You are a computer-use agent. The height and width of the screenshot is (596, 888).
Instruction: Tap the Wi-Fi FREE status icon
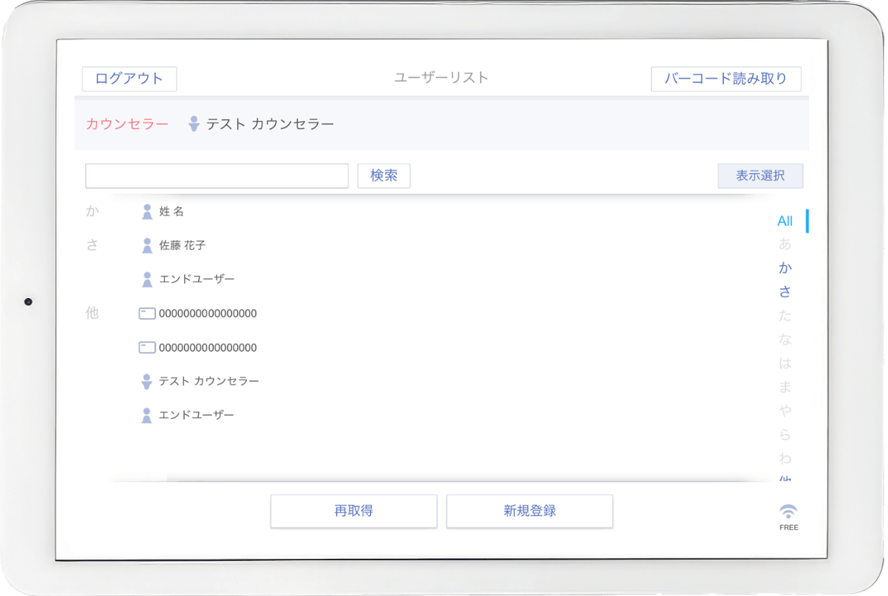coord(788,514)
